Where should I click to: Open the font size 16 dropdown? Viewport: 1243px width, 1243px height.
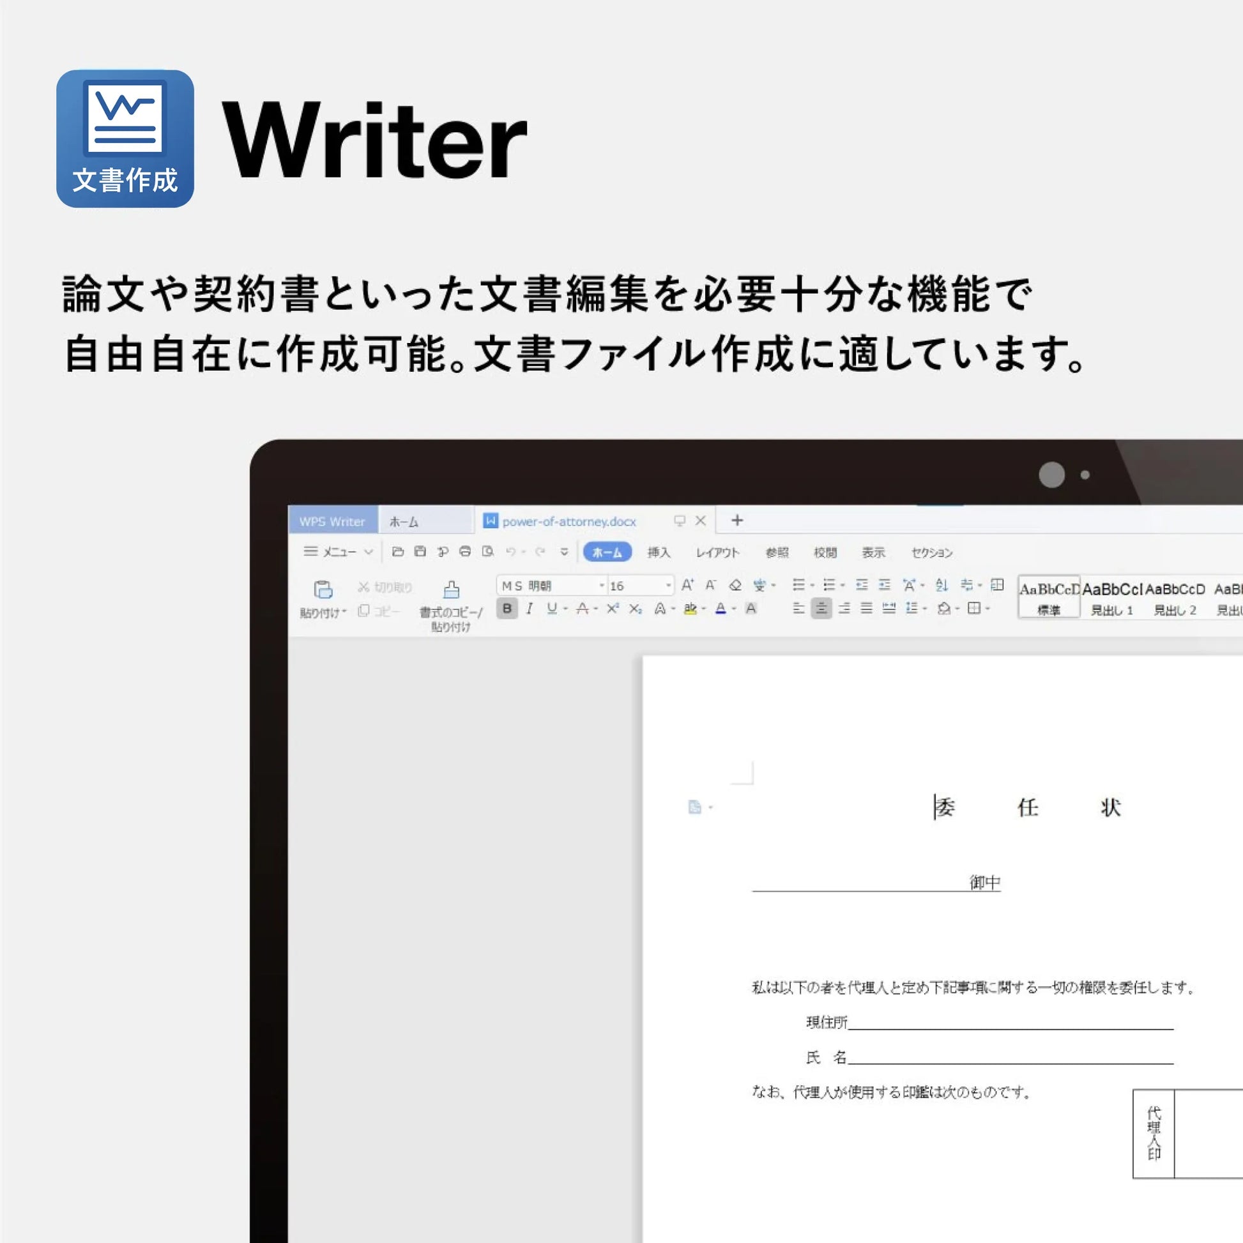click(x=669, y=585)
